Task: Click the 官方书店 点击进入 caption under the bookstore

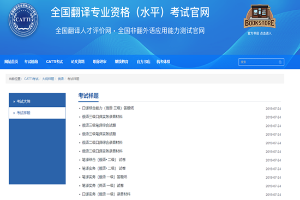Action: coord(260,33)
